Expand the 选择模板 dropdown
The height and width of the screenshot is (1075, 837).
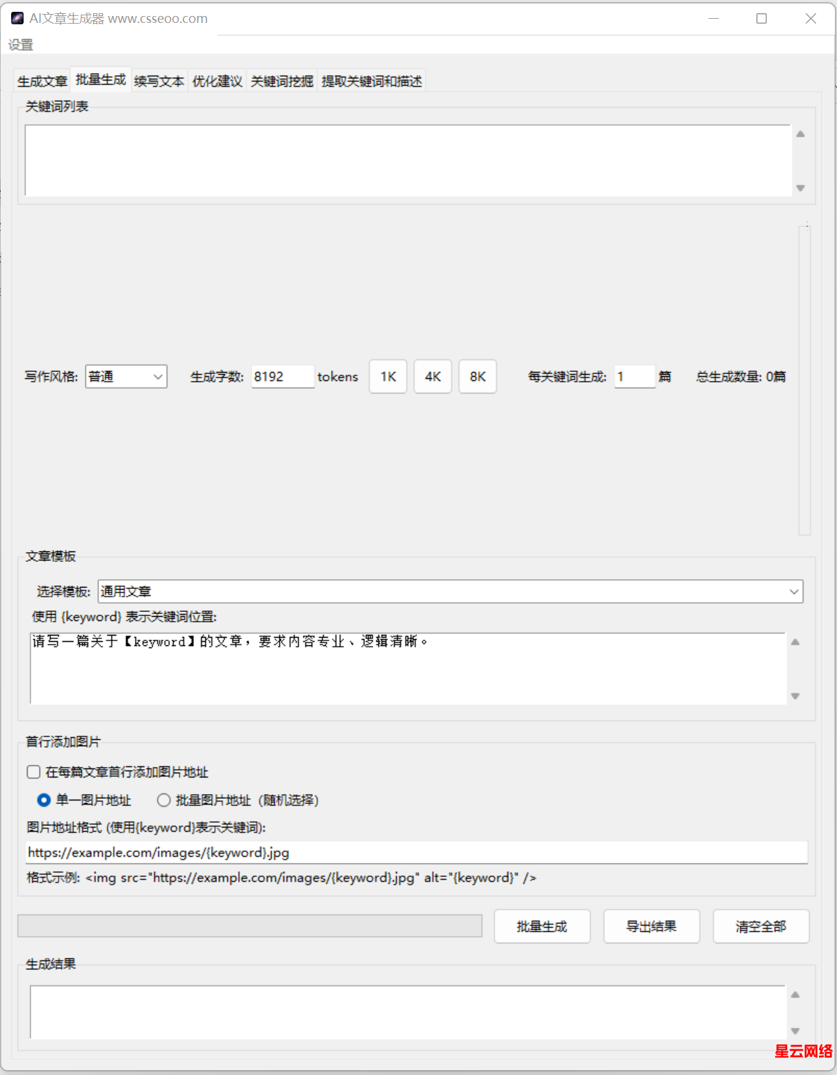450,591
